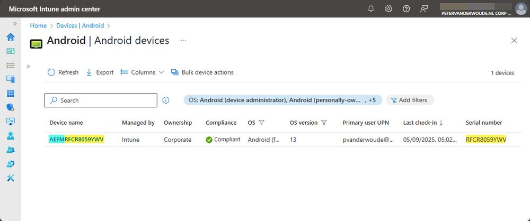Open the Users icon in sidebar

11,136
